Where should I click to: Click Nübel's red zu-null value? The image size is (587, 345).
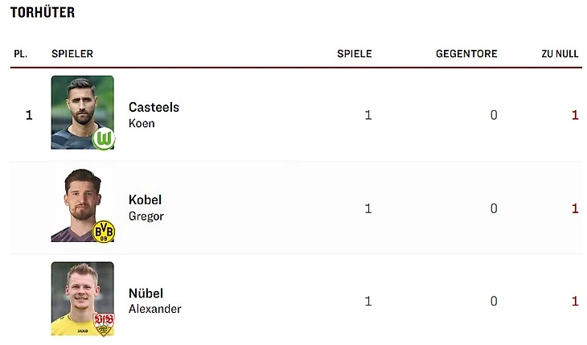tap(575, 302)
